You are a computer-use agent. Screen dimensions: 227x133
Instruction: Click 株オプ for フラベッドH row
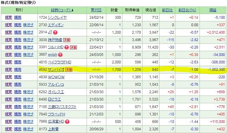(x=28, y=114)
